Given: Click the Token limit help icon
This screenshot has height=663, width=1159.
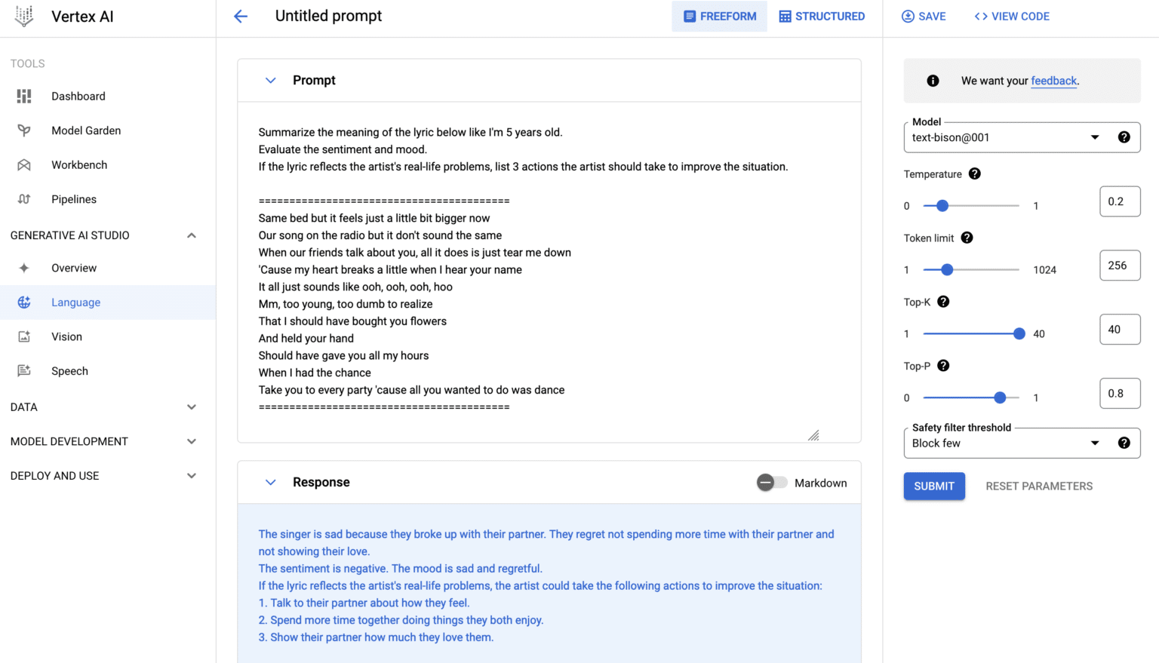Looking at the screenshot, I should (967, 238).
